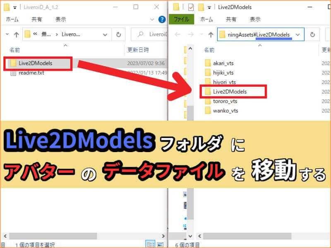
Task: Go up one level in the LiveroiD_A_1.2 window
Action: tap(16, 34)
